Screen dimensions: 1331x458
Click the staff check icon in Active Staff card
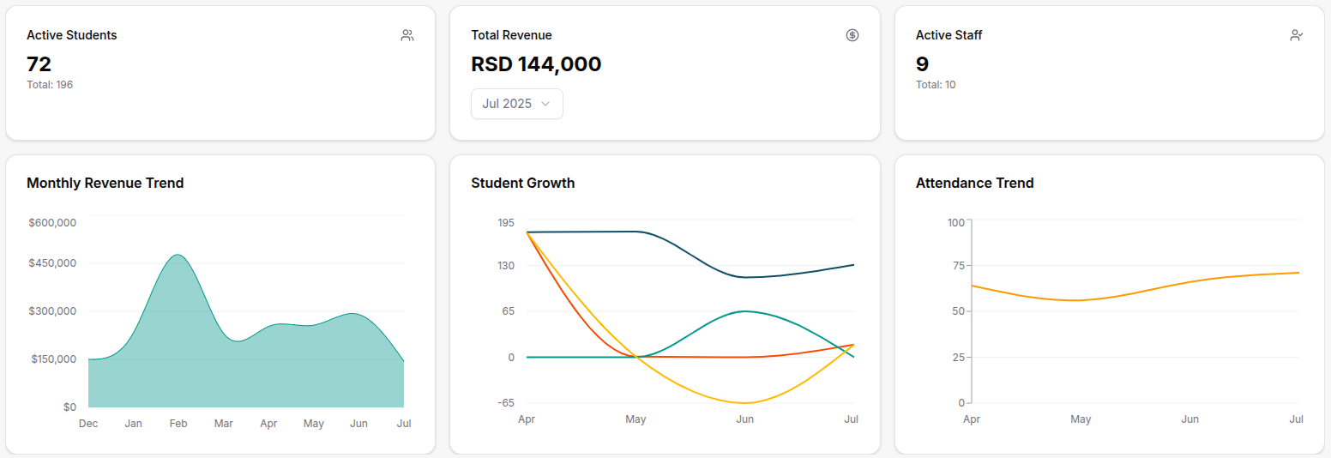(x=1296, y=35)
